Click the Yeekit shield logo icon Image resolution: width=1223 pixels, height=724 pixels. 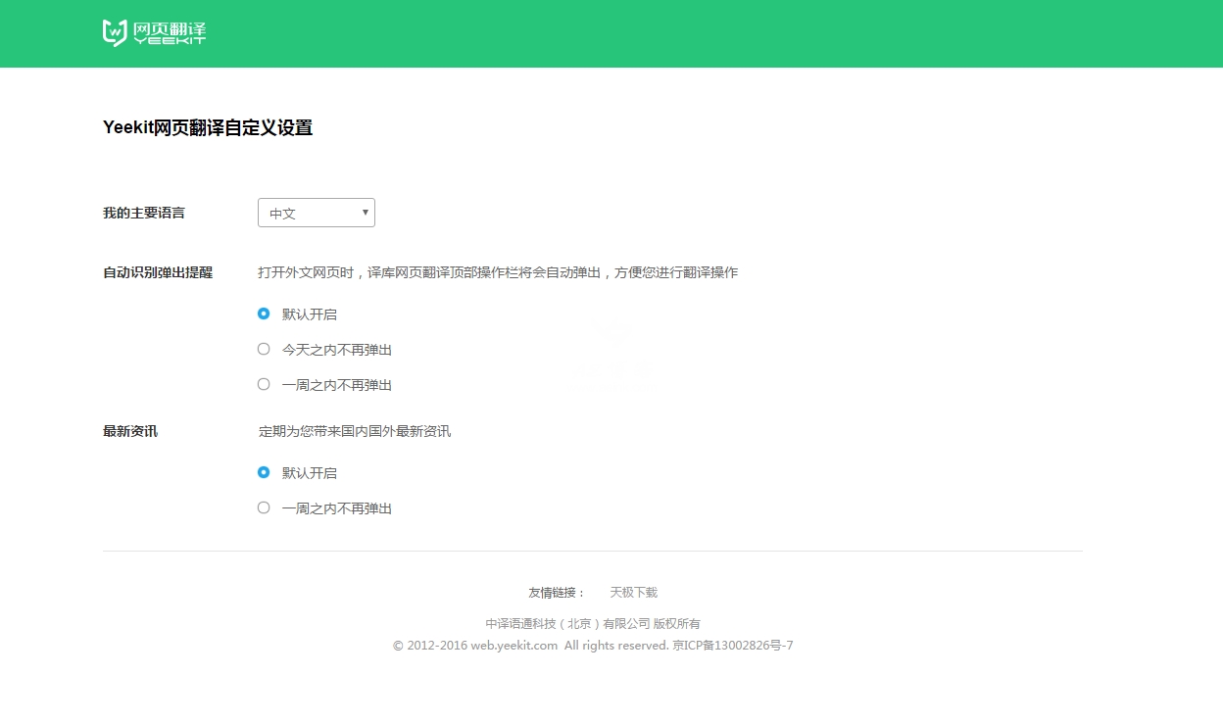pos(115,32)
